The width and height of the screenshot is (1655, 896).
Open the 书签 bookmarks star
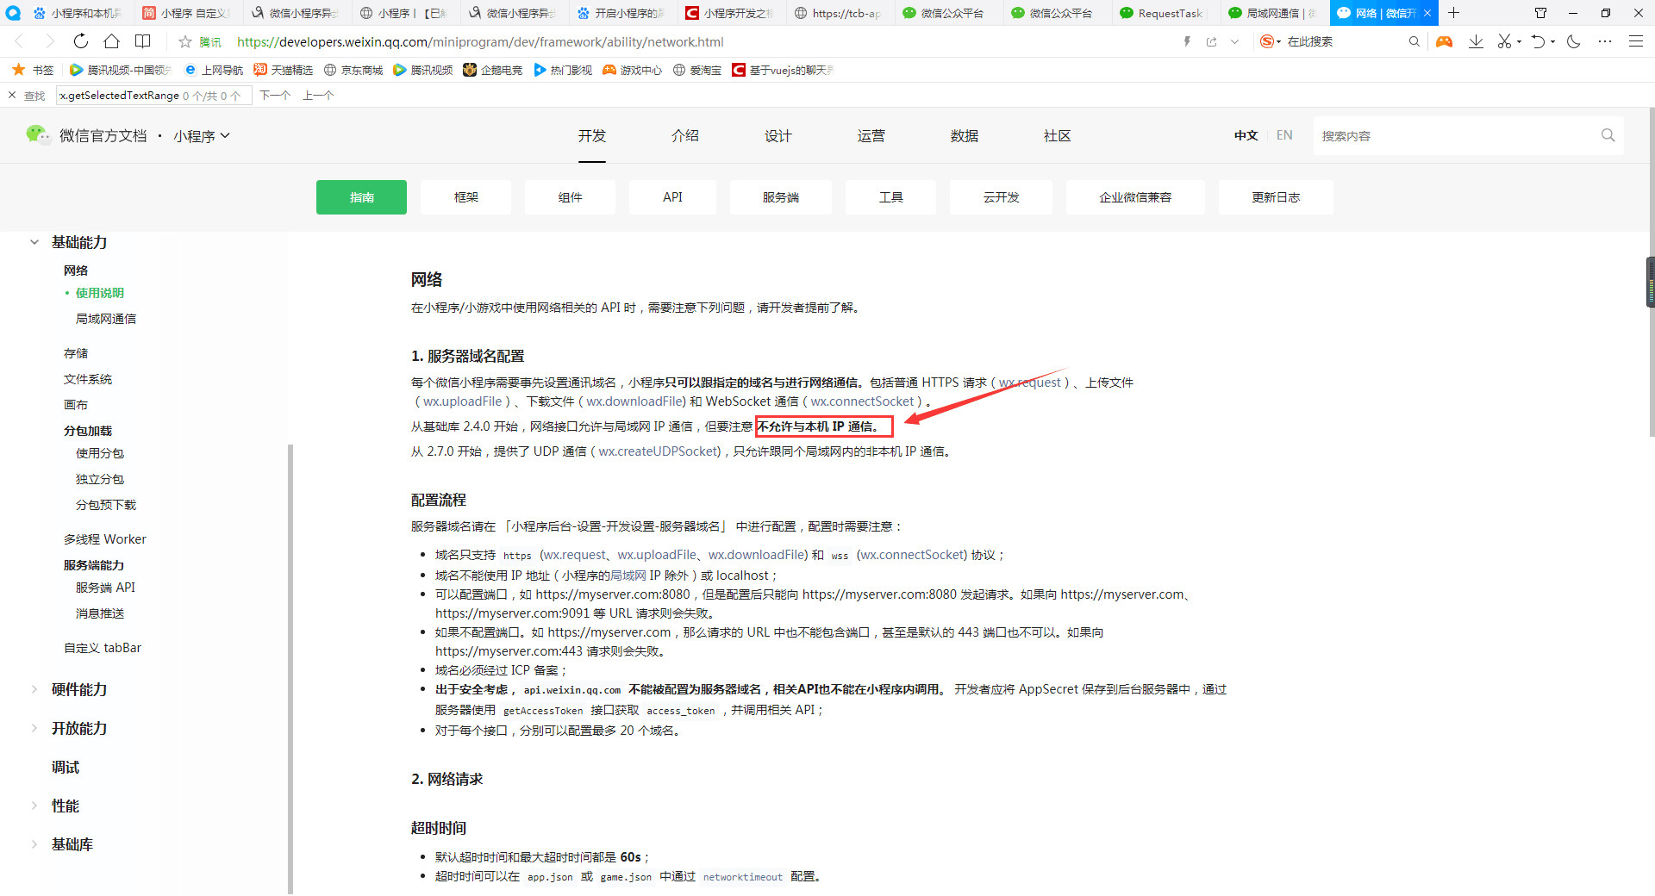pyautogui.click(x=18, y=70)
